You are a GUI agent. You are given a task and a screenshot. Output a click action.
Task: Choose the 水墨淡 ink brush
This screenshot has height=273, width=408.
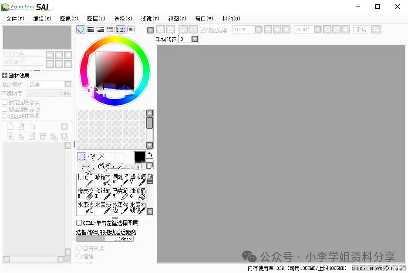[103, 208]
